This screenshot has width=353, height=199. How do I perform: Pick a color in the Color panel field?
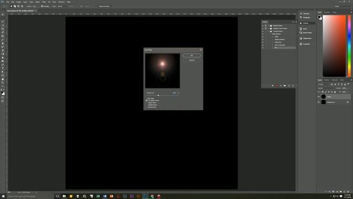click(x=334, y=46)
